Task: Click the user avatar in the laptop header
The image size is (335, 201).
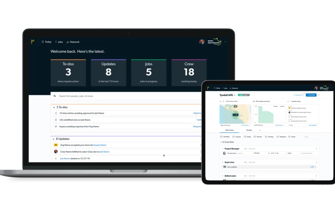Action: click(202, 42)
